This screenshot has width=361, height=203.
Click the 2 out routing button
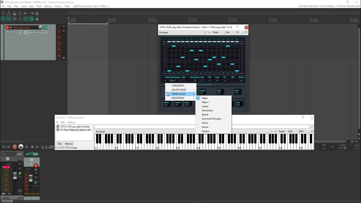click(227, 32)
